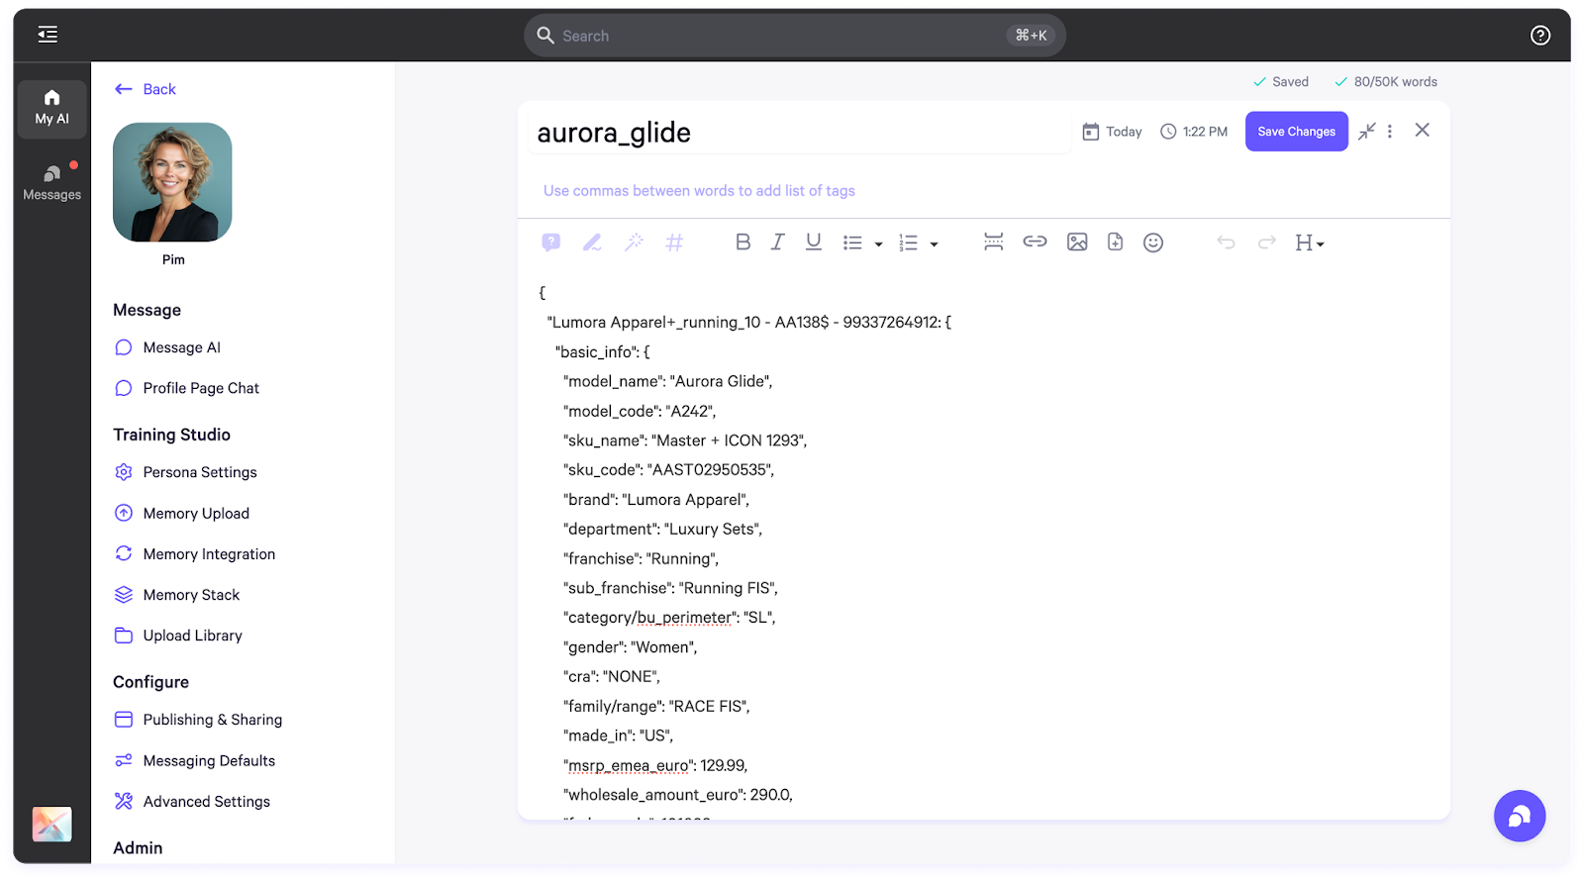Screen dimensions: 1584x881
Task: Go to Memory Upload
Action: pyautogui.click(x=182, y=513)
